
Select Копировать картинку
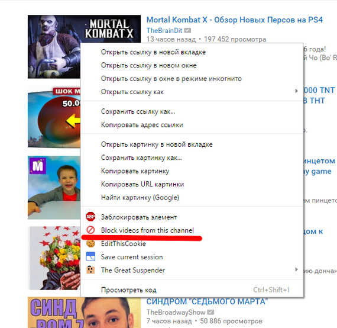[x=192, y=171]
